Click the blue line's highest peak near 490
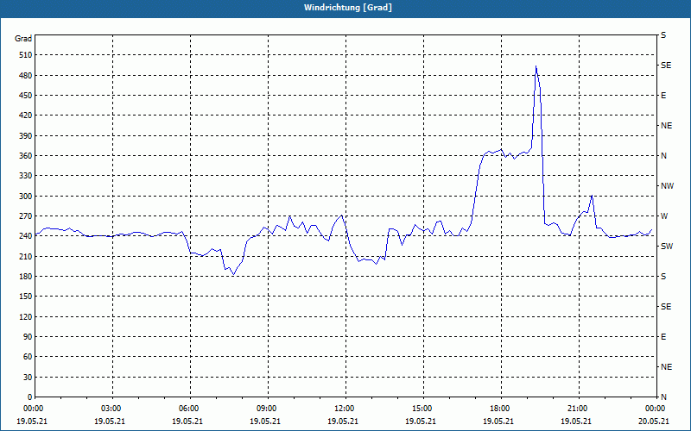This screenshot has width=691, height=431. click(536, 66)
